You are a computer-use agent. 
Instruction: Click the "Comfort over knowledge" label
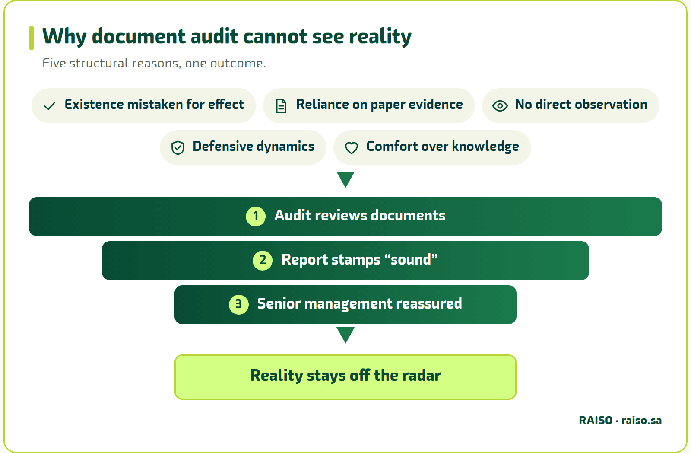[x=443, y=147]
